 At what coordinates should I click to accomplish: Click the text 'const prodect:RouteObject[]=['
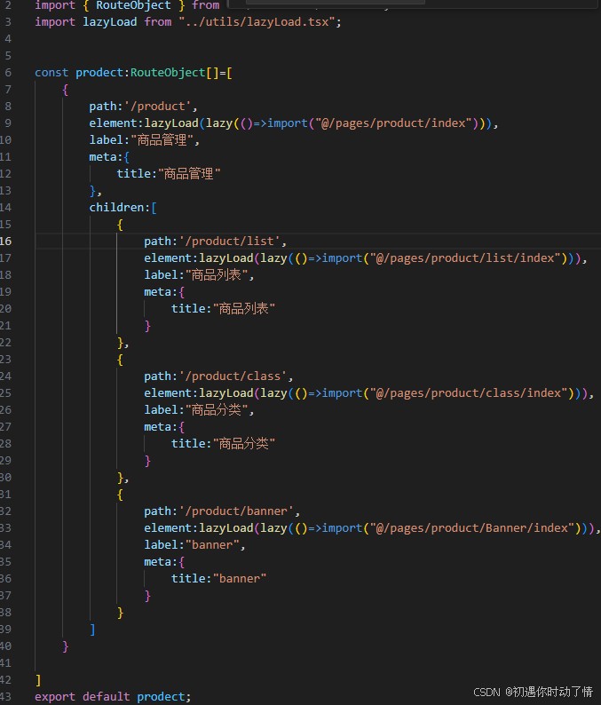click(x=133, y=73)
